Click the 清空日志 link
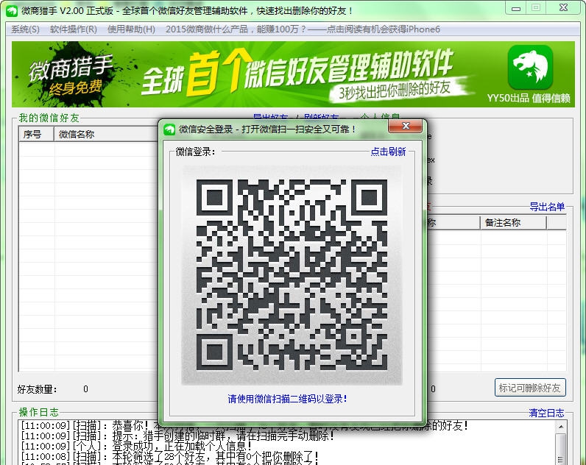The height and width of the screenshot is (465, 586). pyautogui.click(x=546, y=413)
